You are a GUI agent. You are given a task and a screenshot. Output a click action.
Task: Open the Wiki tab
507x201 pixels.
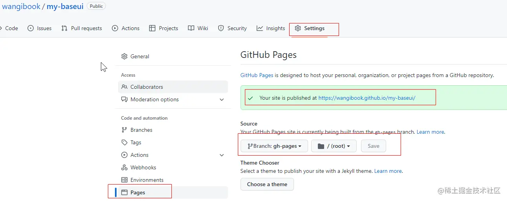pos(198,28)
